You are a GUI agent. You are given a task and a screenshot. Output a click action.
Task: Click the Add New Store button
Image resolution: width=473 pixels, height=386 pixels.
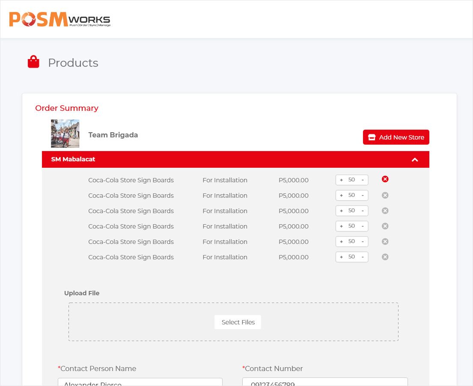coord(396,137)
